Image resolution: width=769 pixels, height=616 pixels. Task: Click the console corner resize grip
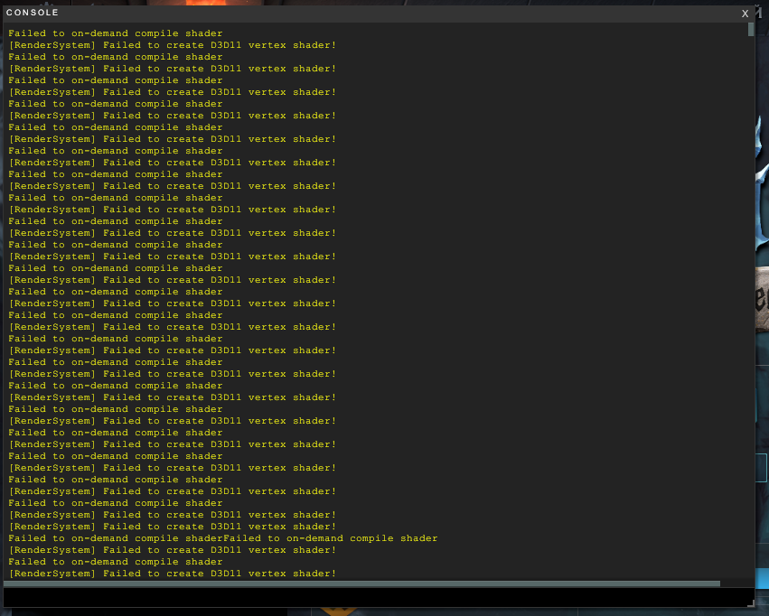(750, 603)
